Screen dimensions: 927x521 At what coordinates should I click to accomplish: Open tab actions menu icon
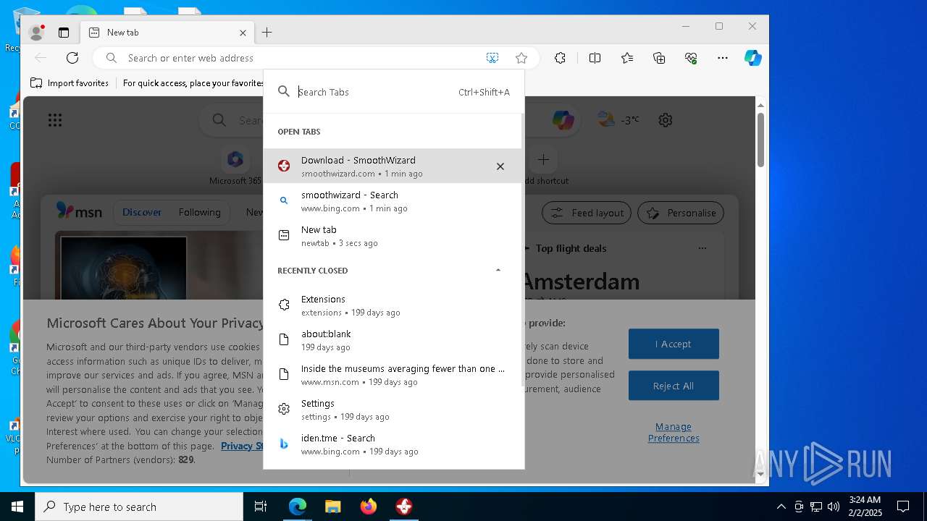click(64, 33)
